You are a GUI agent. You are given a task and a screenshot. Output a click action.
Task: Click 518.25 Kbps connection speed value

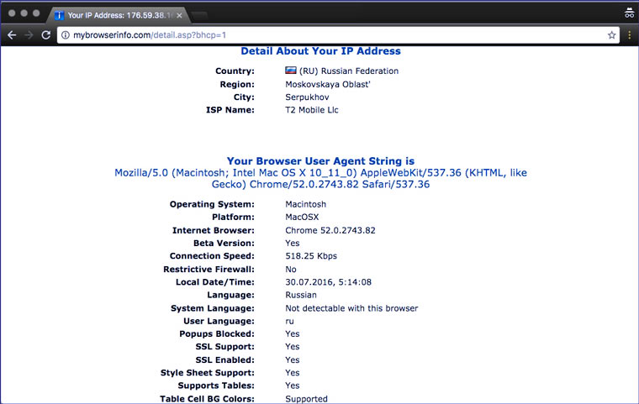coord(311,256)
